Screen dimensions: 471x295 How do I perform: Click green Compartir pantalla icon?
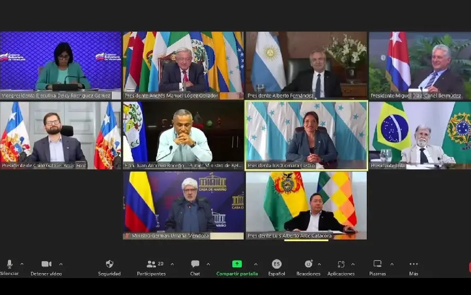pos(237,264)
